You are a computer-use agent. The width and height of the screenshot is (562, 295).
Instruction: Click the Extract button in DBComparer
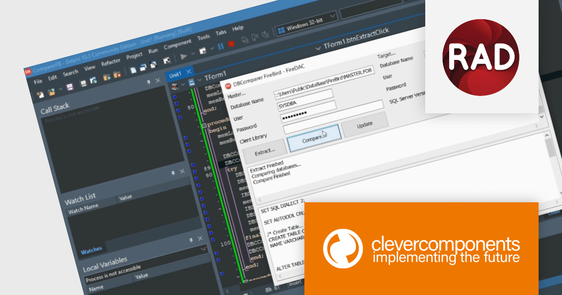(x=264, y=151)
